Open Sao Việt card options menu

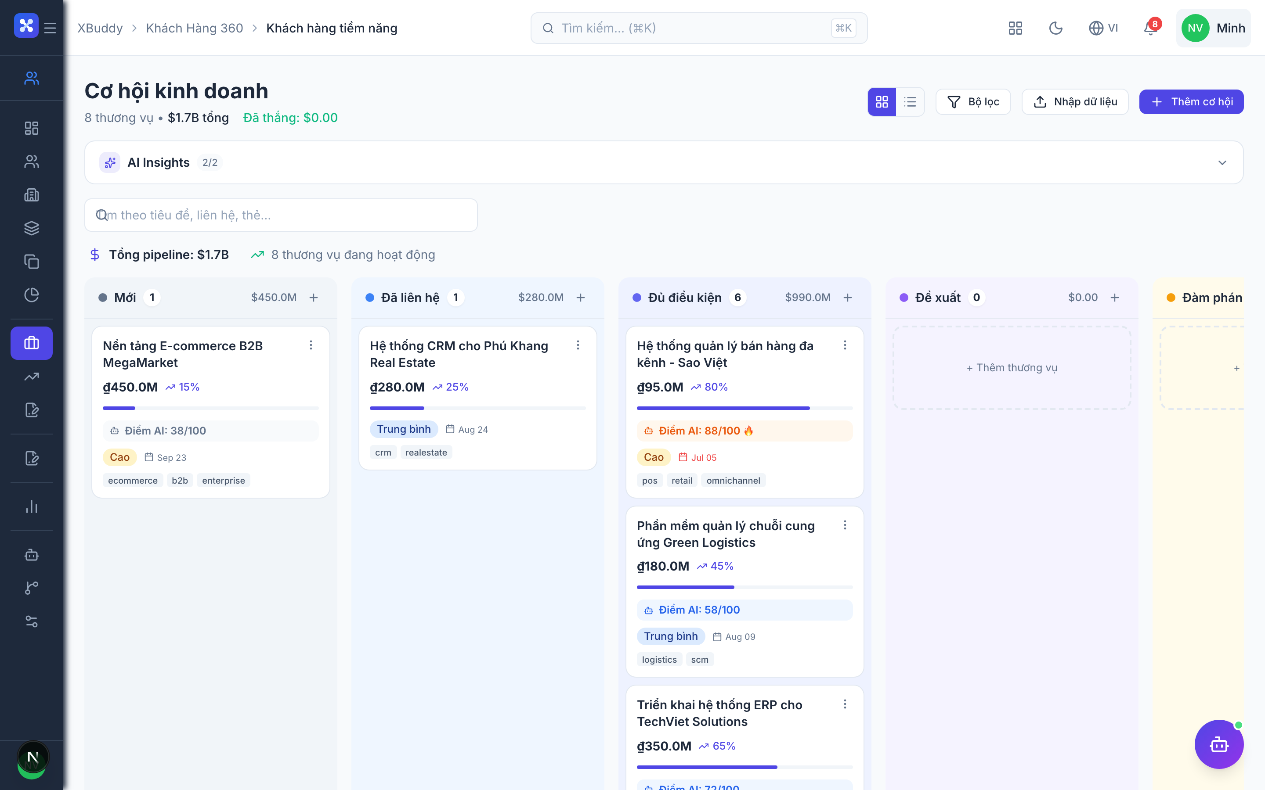coord(845,345)
